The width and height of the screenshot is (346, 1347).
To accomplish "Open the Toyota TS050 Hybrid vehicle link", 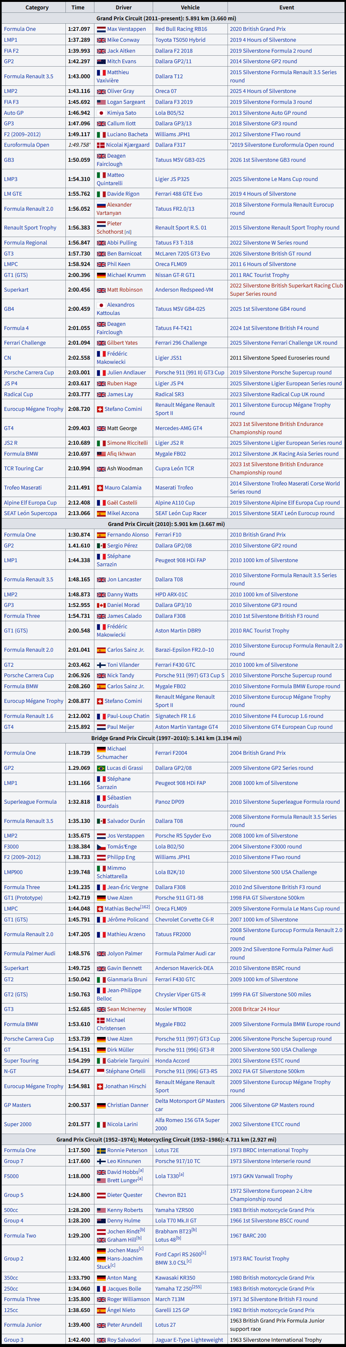I will 180,40.
